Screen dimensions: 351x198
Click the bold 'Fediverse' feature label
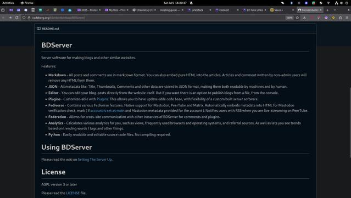pyautogui.click(x=56, y=105)
